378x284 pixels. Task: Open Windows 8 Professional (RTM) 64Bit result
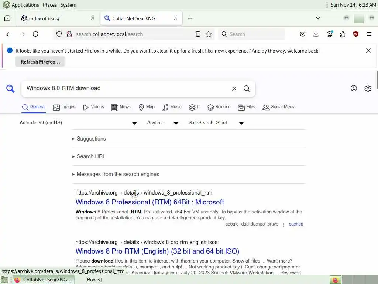[150, 202]
